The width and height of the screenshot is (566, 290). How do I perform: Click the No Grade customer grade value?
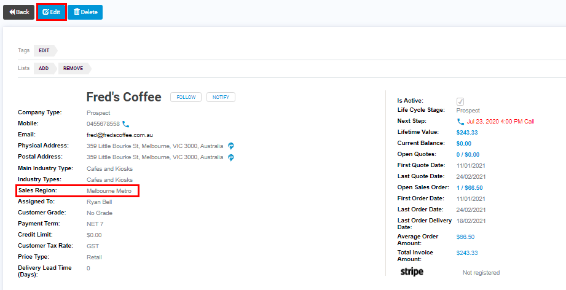[x=100, y=213]
